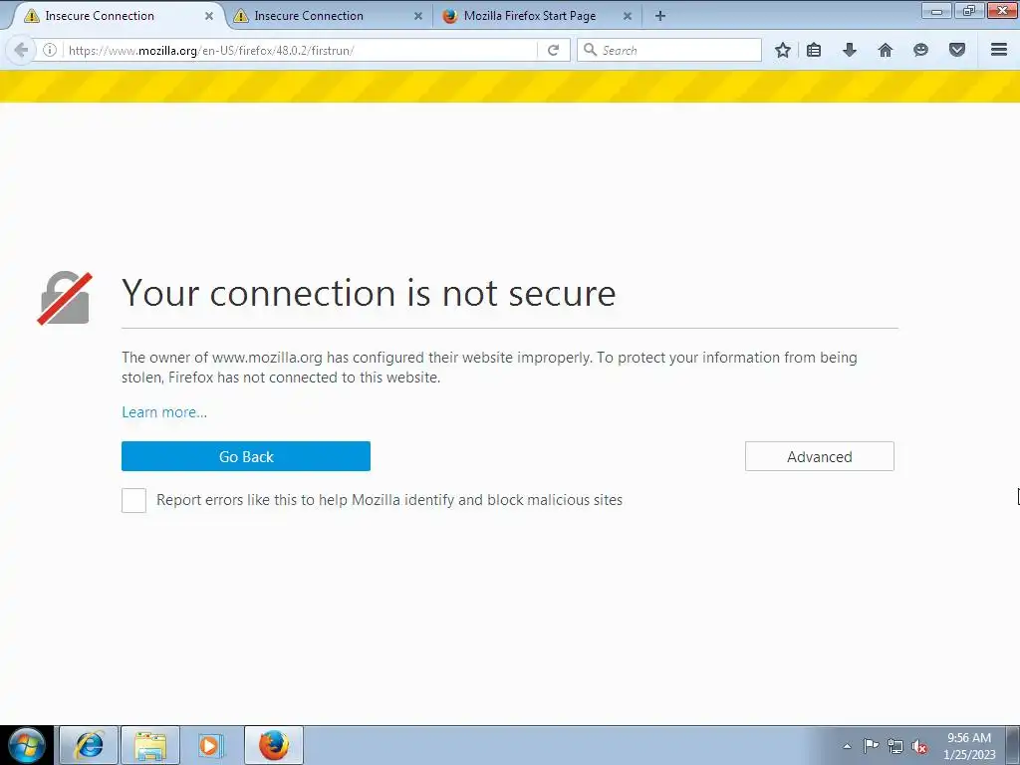Viewport: 1020px width, 765px height.
Task: Show hidden tray icons arrow
Action: [847, 746]
